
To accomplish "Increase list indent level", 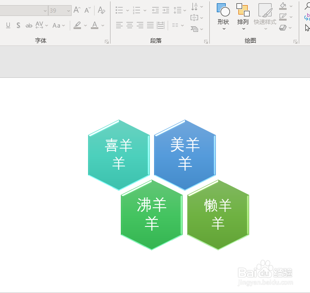I will [166, 10].
